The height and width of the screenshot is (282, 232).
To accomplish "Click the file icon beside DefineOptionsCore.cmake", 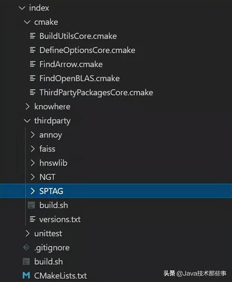I will [x=33, y=50].
